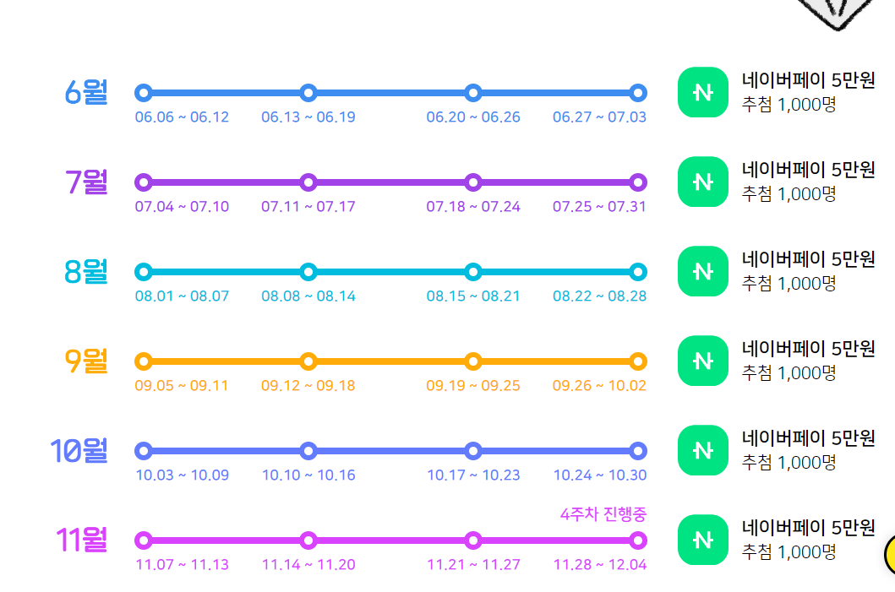Click the Naver Pay icon in July row
This screenshot has height=592, width=895.
click(x=702, y=182)
